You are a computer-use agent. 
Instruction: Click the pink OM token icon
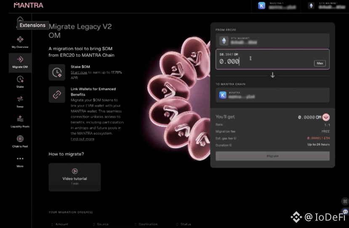coord(325,117)
